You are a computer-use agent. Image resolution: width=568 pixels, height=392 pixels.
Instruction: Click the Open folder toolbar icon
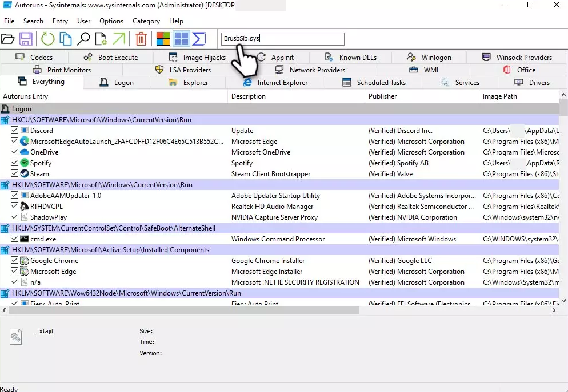pyautogui.click(x=8, y=39)
